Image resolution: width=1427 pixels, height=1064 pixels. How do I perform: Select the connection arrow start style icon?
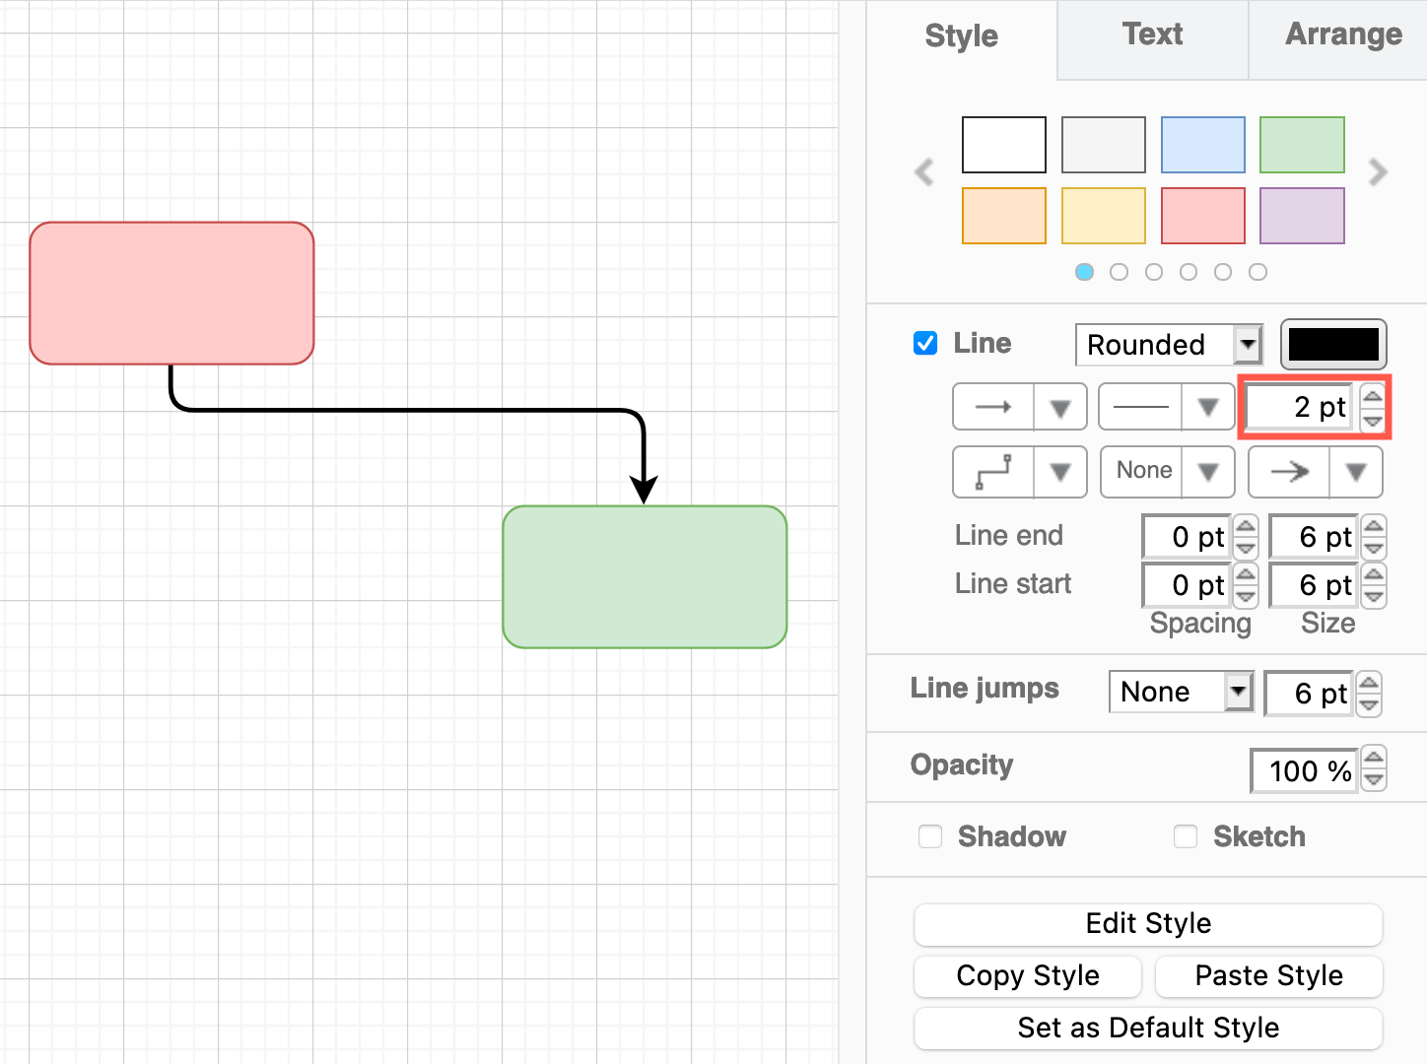click(992, 406)
